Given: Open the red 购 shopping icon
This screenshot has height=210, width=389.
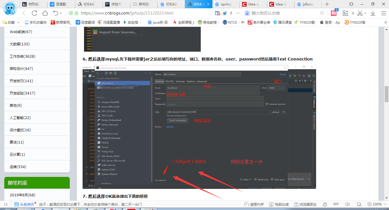Looking at the screenshot, I should [333, 13].
